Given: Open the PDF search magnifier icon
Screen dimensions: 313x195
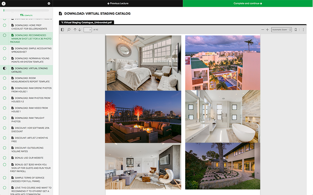Looking at the screenshot, I should tap(69, 30).
